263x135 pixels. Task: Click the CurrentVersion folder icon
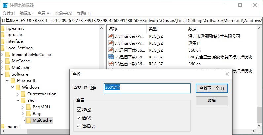[x=23, y=94]
